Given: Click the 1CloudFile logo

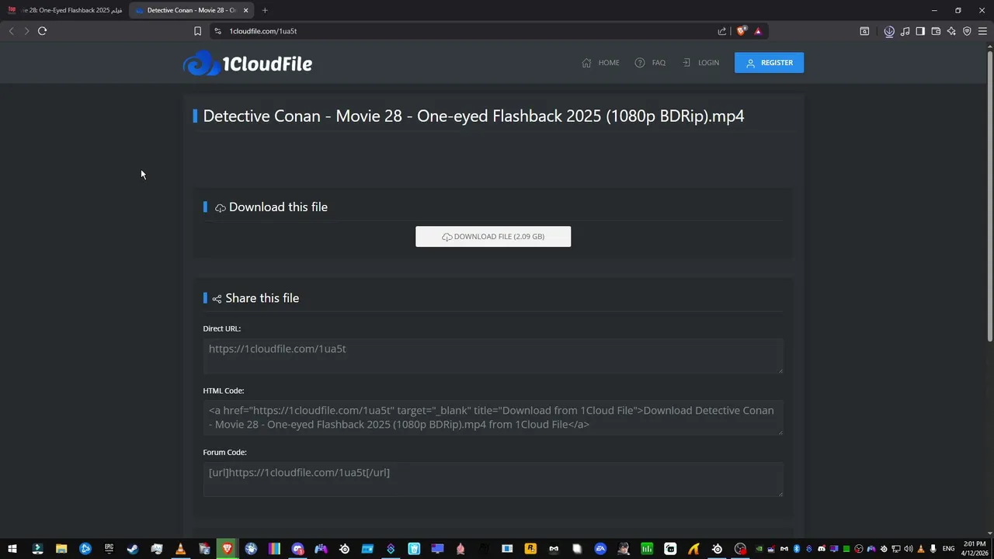Looking at the screenshot, I should (x=247, y=64).
